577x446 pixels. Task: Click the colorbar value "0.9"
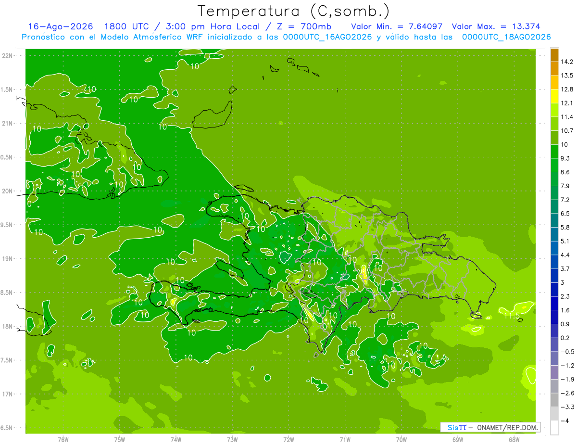(x=565, y=324)
